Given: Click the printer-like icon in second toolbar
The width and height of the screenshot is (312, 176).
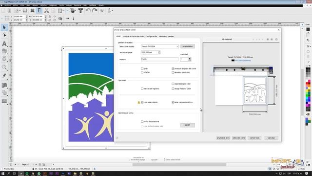Looking at the screenshot, I should click(x=60, y=19).
